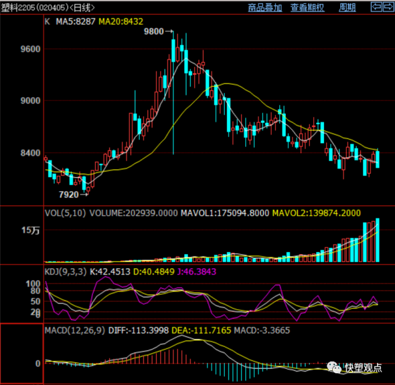Viewport: 395px width, 385px height.
Task: Click the MACD:-3.3665 value
Action: 262,330
